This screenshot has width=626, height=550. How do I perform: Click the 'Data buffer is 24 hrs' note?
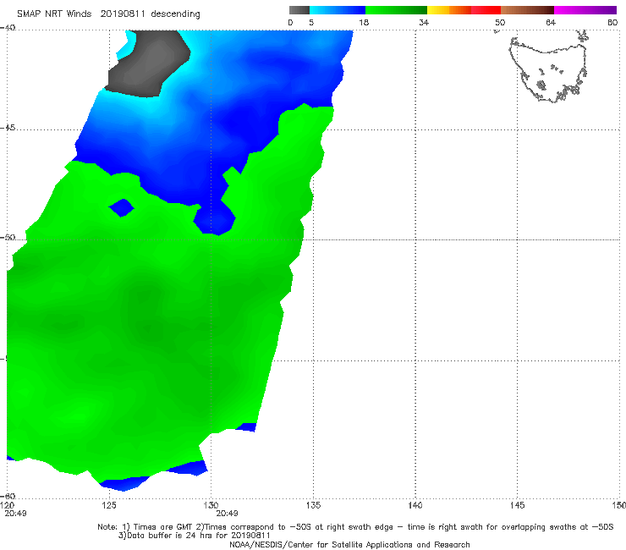click(195, 536)
